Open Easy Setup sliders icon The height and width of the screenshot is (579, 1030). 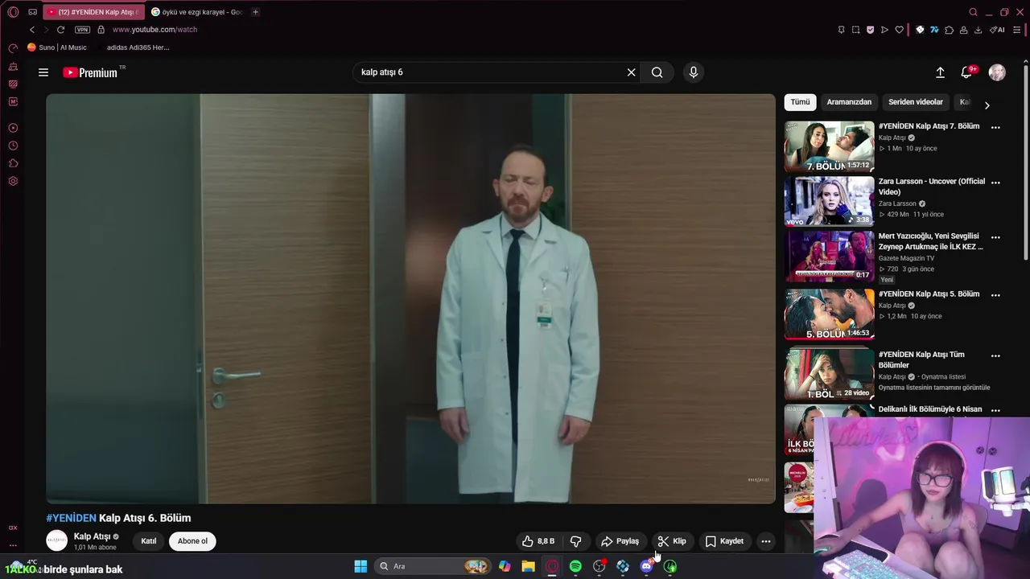pyautogui.click(x=1017, y=30)
